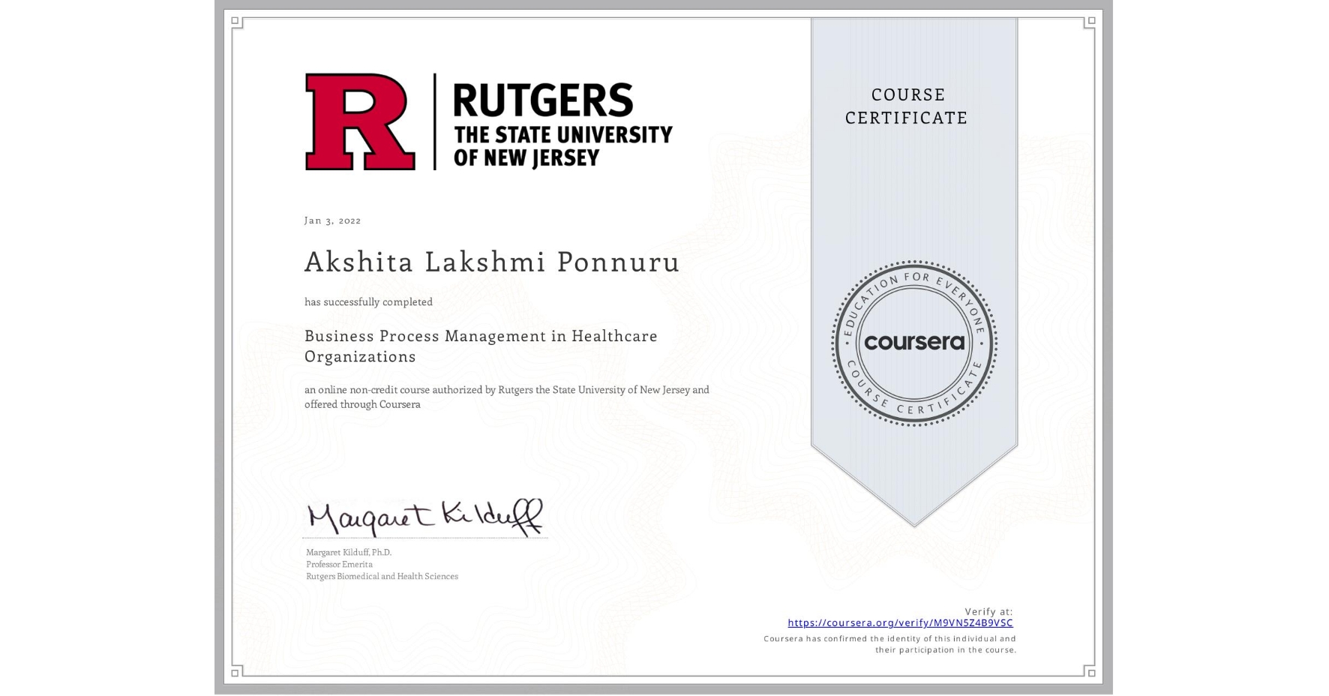Toggle the date 'Jan 3, 2022' text
Viewport: 1329px width, 696px height.
click(x=332, y=220)
